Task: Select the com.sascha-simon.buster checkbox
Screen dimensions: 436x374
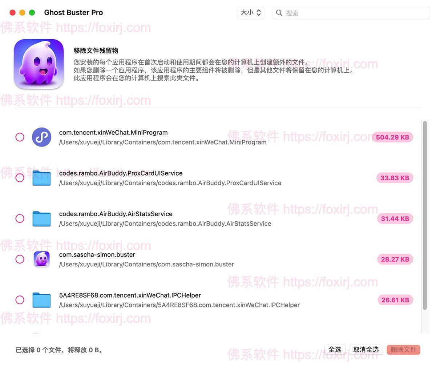Action: (x=20, y=259)
